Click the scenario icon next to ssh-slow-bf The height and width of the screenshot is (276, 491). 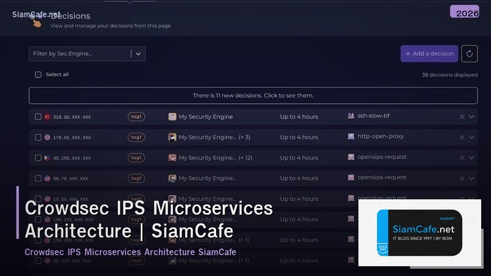(x=351, y=116)
